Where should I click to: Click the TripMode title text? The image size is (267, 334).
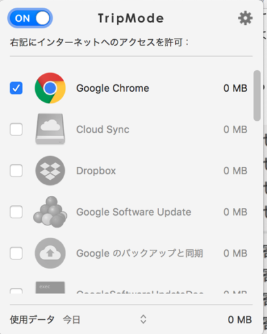[x=131, y=19]
